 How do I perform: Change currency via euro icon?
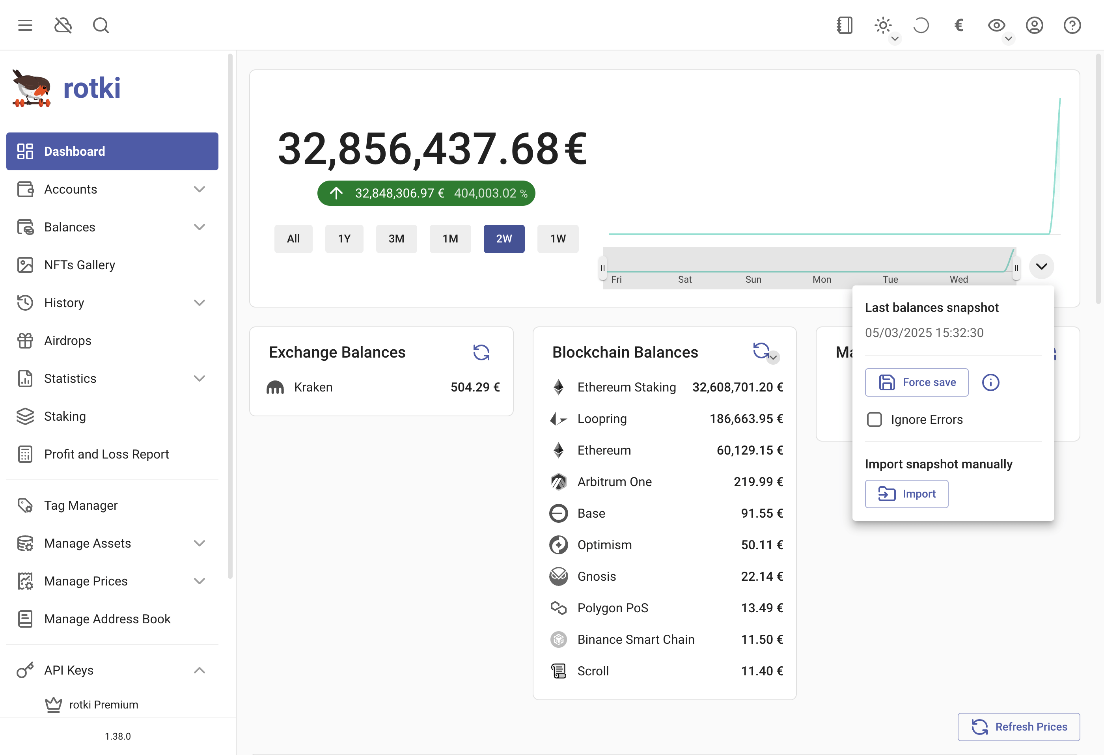tap(959, 25)
